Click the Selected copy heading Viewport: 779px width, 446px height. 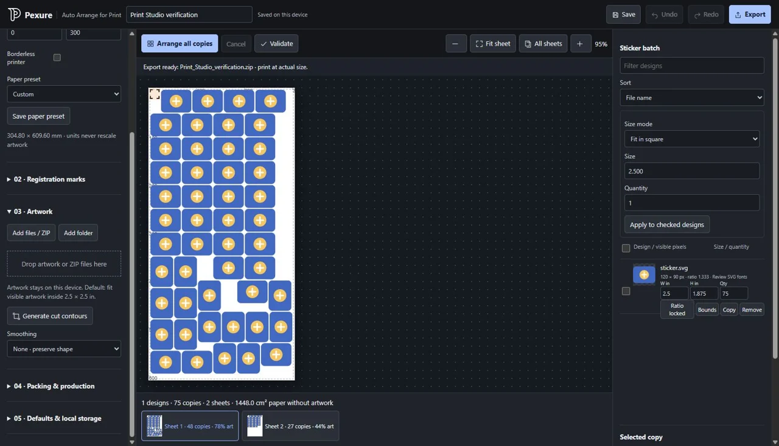[641, 437]
